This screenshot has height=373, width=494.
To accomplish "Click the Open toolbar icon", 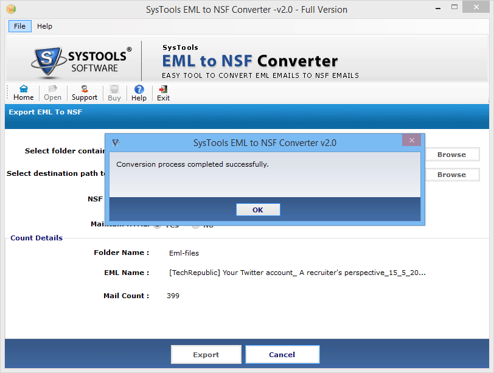I will point(52,93).
